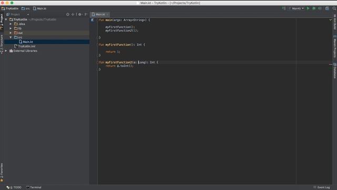Open the Ant Build side panel
337x190 pixels.
pos(335,22)
